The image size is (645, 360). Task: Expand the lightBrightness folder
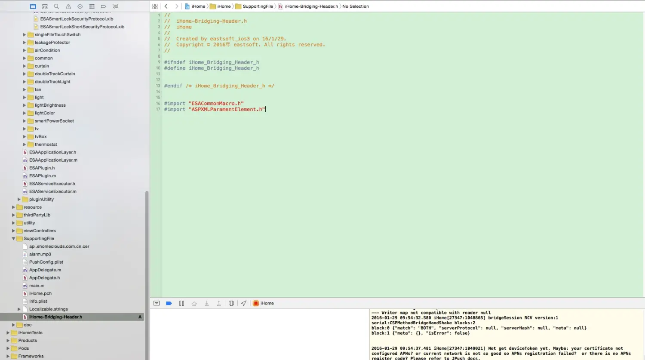[x=25, y=105]
